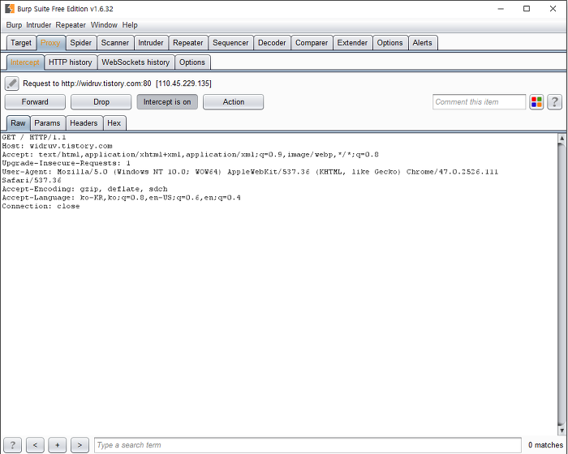The width and height of the screenshot is (568, 454).
Task: Switch to the Hex view tab
Action: [x=114, y=123]
